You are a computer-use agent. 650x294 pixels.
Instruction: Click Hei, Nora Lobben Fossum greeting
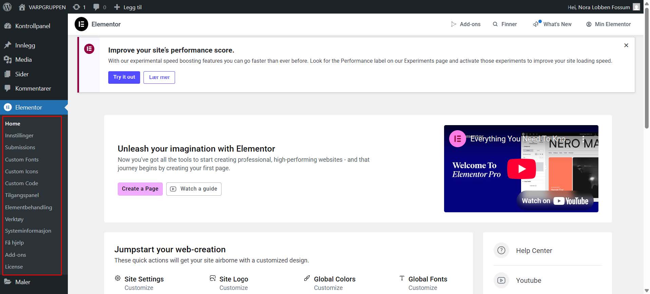(x=599, y=7)
